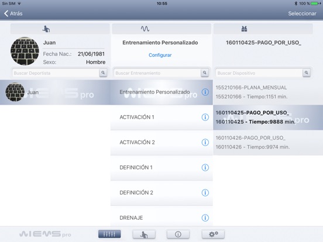Viewport: 323px width, 242px height.
Task: Go back with Atrás
Action: tap(13, 13)
